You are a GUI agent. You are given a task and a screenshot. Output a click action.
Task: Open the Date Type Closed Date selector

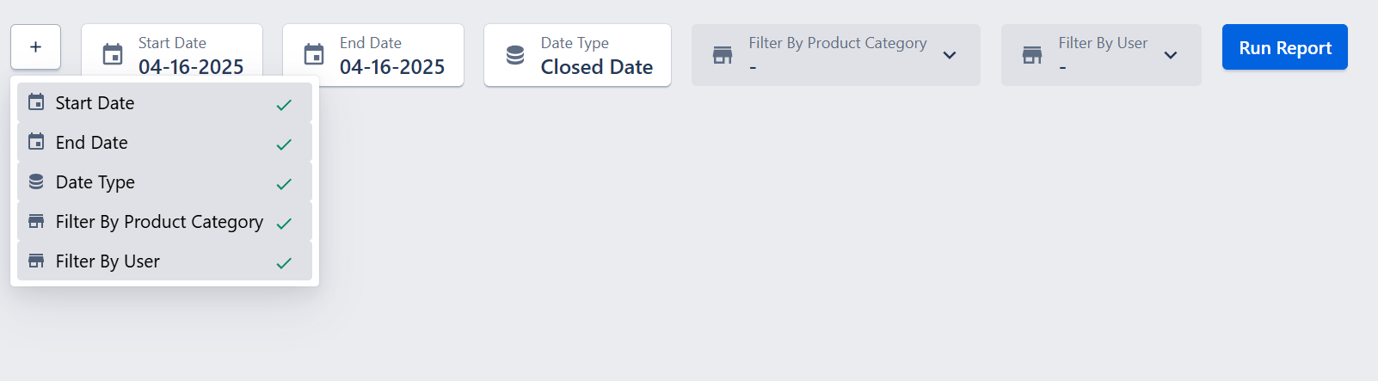click(577, 55)
